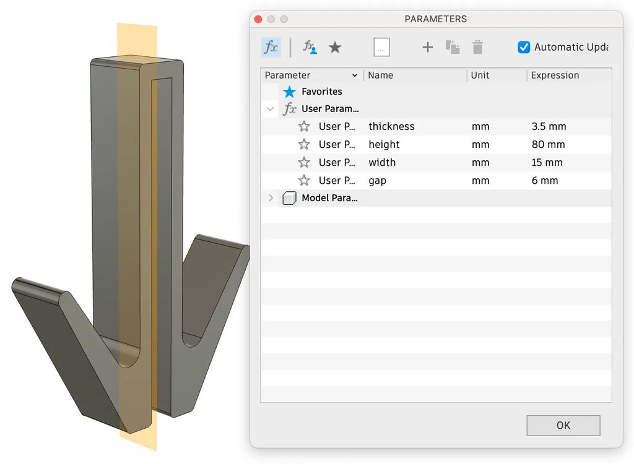Disable the Automatic Update checkbox
The height and width of the screenshot is (464, 634).
[524, 47]
